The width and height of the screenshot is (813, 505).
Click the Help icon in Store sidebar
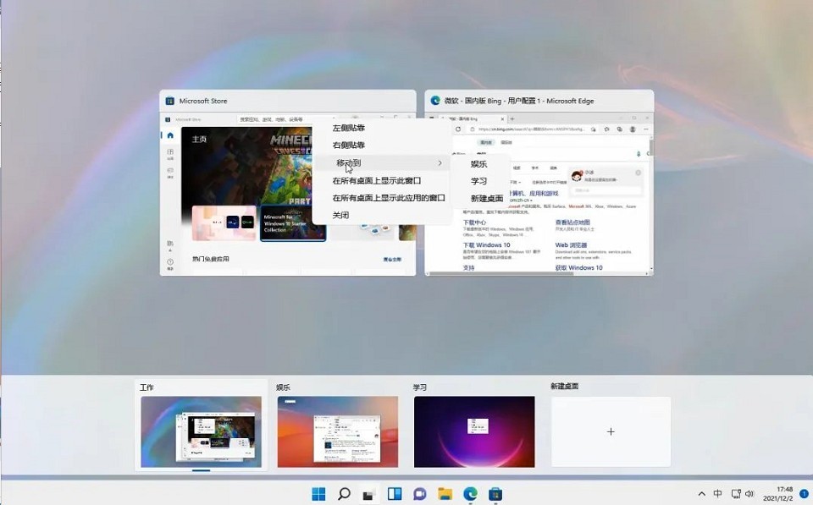(170, 265)
